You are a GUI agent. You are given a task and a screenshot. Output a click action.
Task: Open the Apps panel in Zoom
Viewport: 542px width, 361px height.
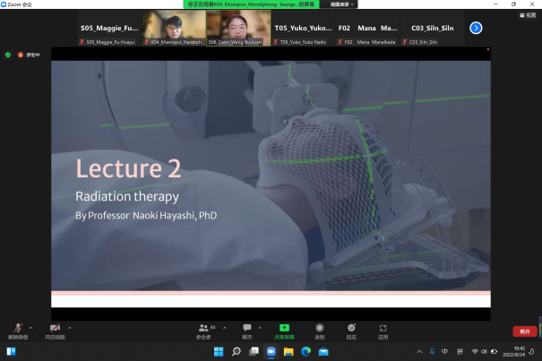click(383, 330)
